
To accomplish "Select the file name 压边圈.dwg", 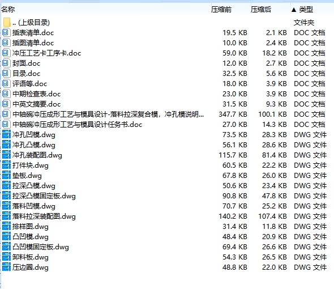I will [x=30, y=267].
